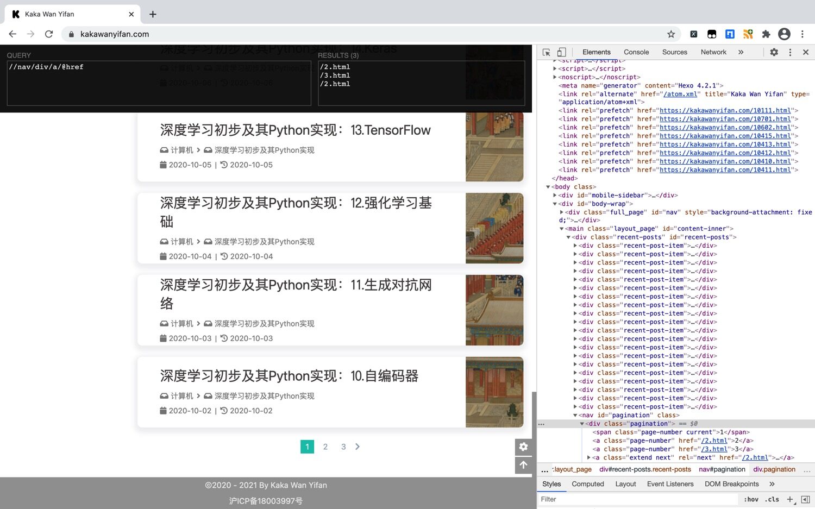The width and height of the screenshot is (815, 509).
Task: Open the atom.xml link in the DOM
Action: (x=681, y=93)
